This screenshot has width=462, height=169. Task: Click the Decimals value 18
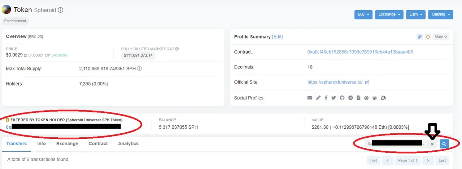pos(310,67)
